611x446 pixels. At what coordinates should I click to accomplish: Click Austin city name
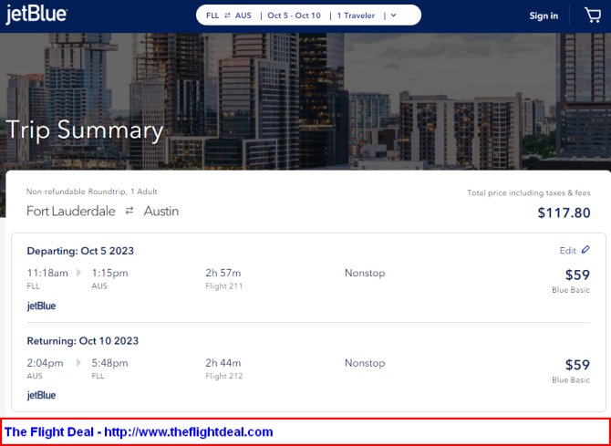point(161,212)
